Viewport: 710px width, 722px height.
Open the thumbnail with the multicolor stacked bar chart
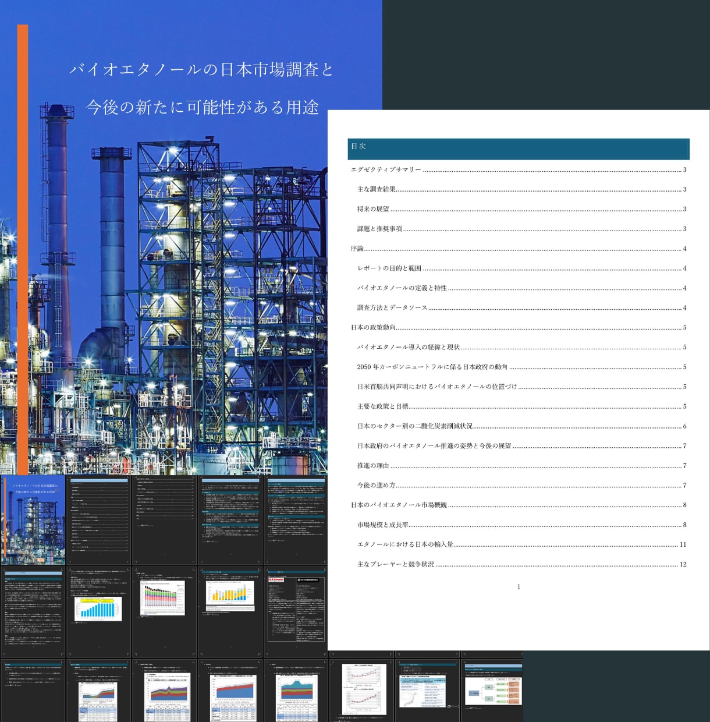point(164,612)
